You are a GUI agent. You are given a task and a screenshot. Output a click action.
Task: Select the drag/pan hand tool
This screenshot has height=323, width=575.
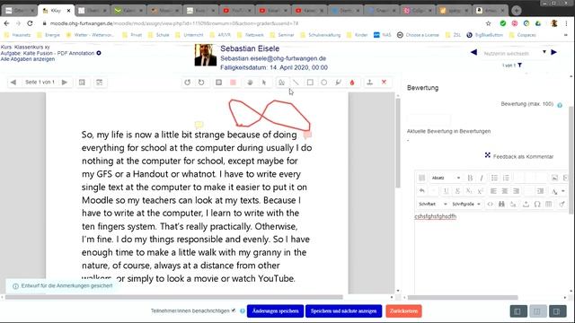(x=250, y=83)
